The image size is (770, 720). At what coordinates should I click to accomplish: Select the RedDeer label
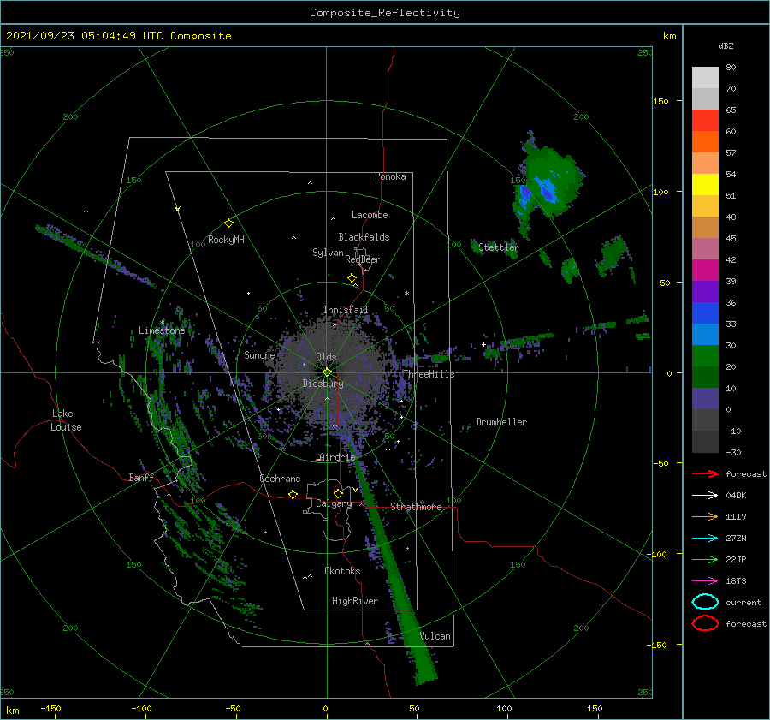(363, 259)
